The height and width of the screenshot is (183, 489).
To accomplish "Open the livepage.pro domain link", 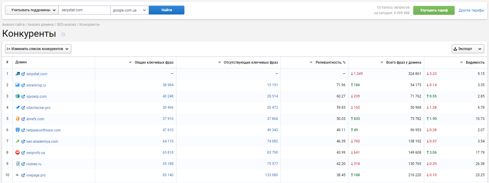I will [36, 175].
